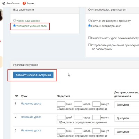Expand the 'Доступен' dropdown for lesson 3
This screenshot has width=139, height=139.
[x=126, y=132]
